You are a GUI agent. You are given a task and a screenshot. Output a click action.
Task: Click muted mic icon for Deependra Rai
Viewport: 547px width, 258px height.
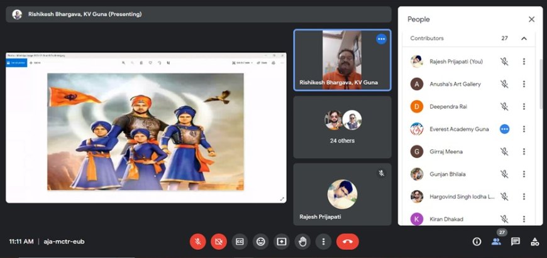coord(504,107)
